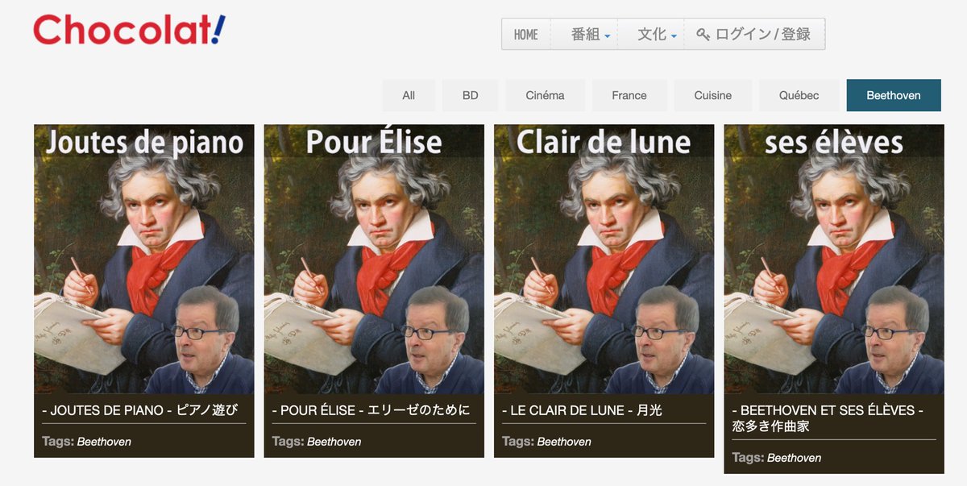The image size is (967, 486).
Task: Expand the 番組 dropdown menu
Action: pos(591,35)
